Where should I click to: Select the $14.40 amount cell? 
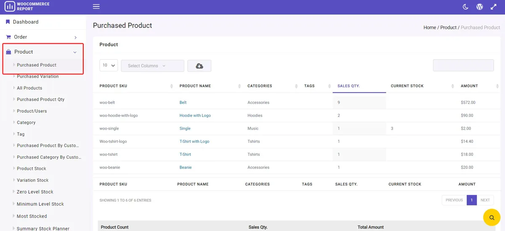point(467,142)
